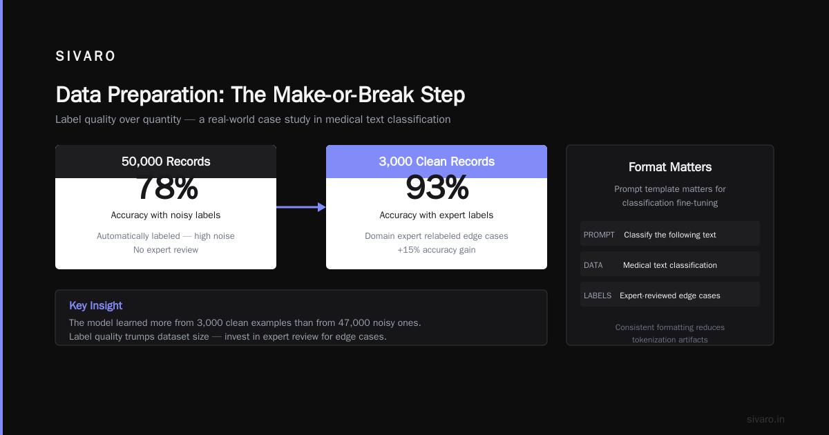The width and height of the screenshot is (829, 435).
Task: Click the arrow connecting the two cards
Action: tap(301, 206)
